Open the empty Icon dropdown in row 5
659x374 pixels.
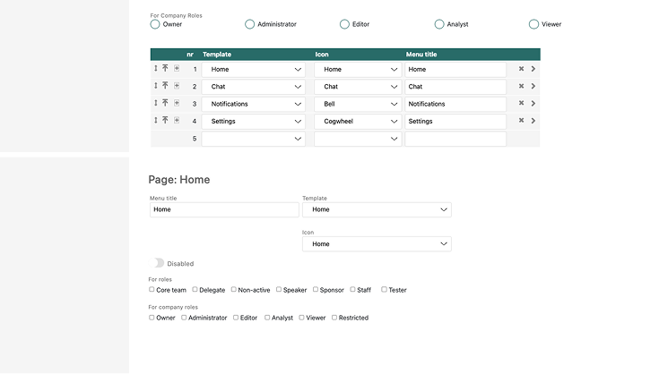(x=358, y=139)
